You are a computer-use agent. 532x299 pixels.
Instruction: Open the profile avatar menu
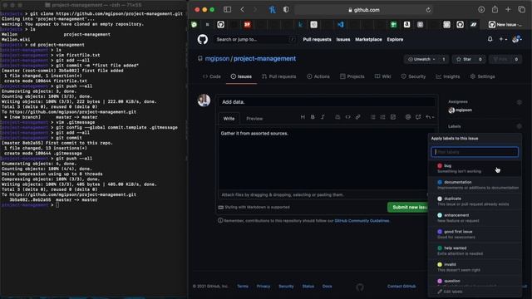(x=517, y=39)
